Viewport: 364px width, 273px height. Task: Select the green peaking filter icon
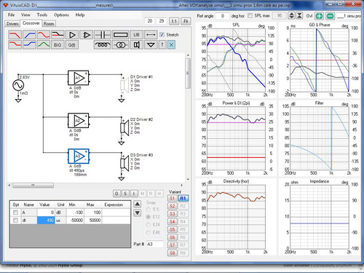point(44,45)
